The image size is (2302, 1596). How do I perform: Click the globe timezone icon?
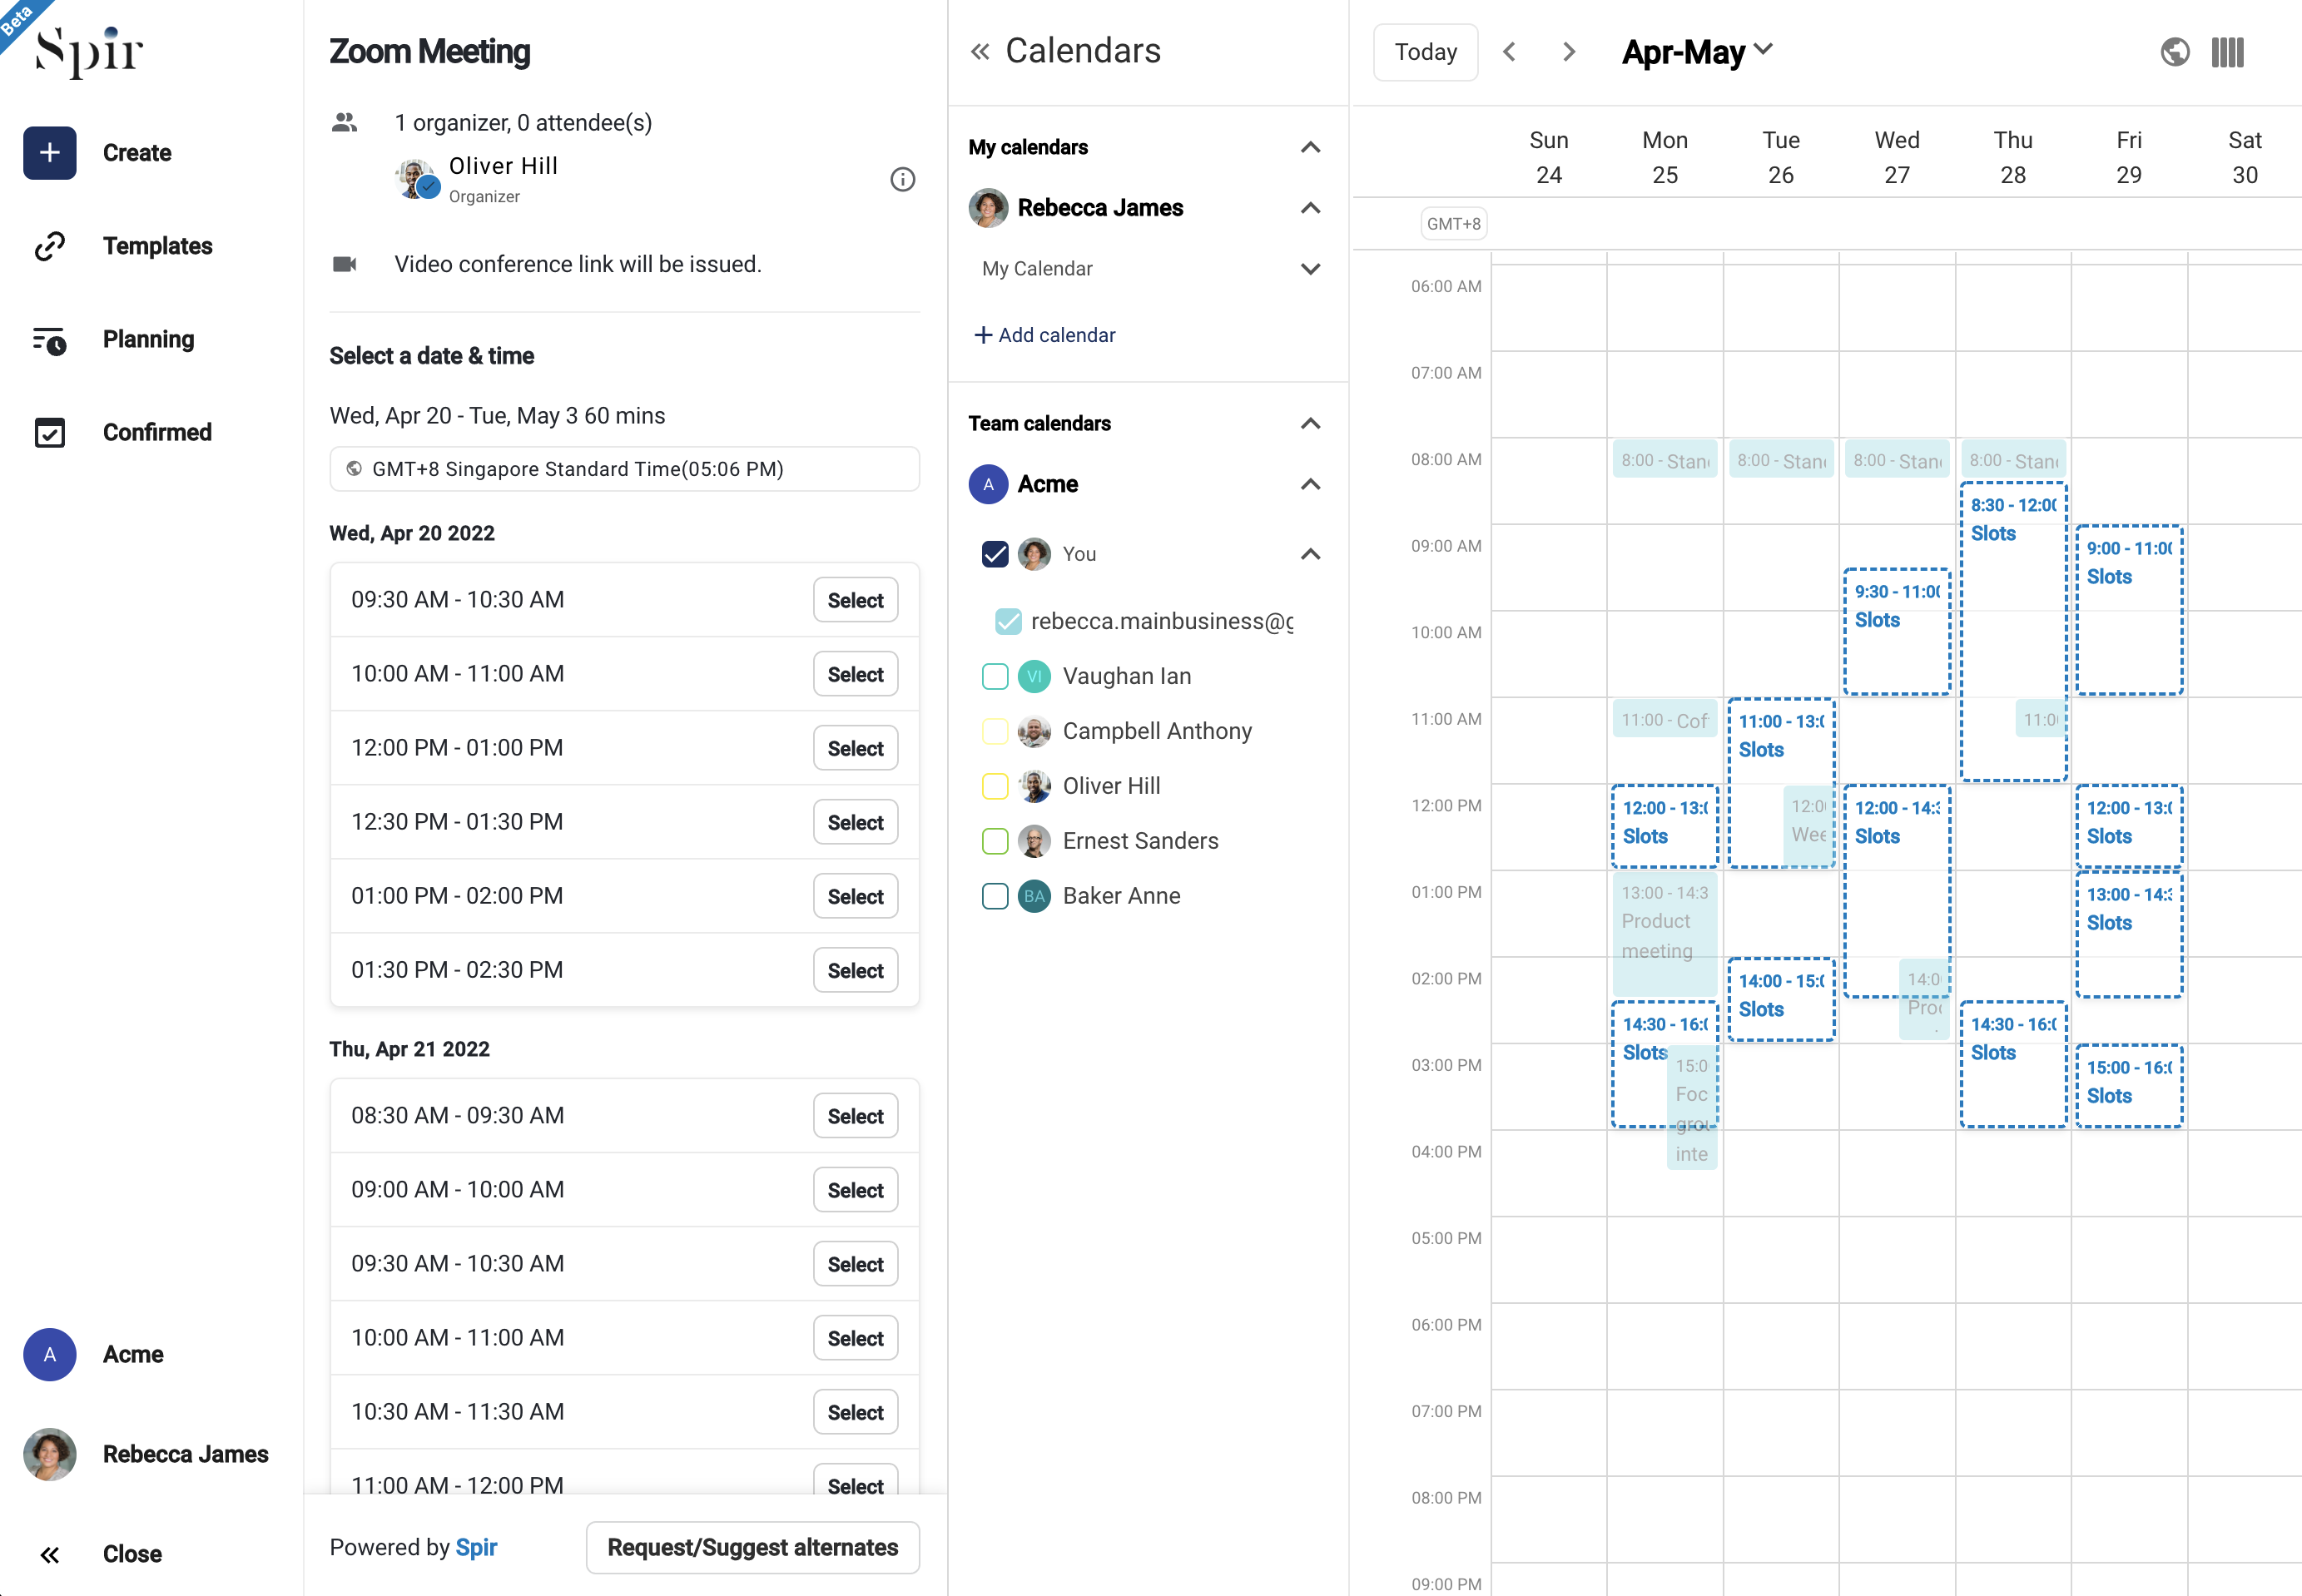pyautogui.click(x=2174, y=51)
